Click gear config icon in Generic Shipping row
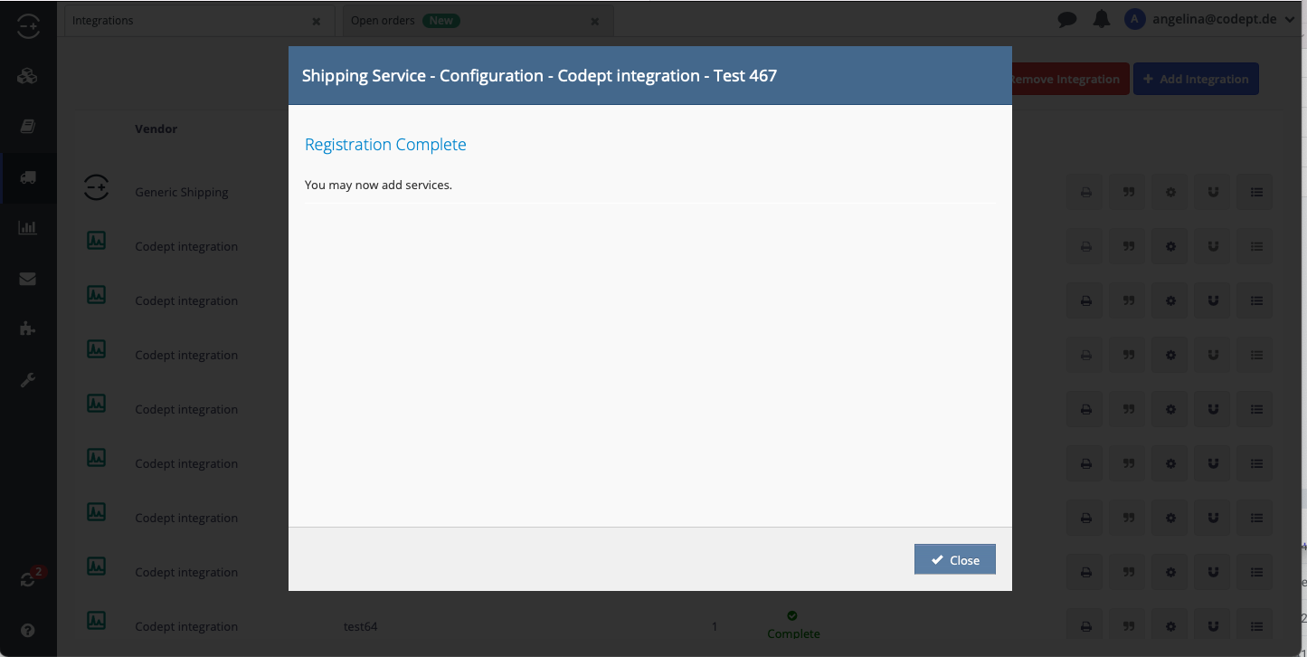The image size is (1307, 657). click(x=1170, y=192)
